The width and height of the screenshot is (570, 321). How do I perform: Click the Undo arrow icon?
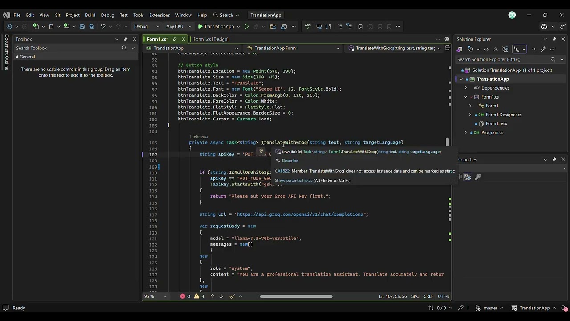103,26
